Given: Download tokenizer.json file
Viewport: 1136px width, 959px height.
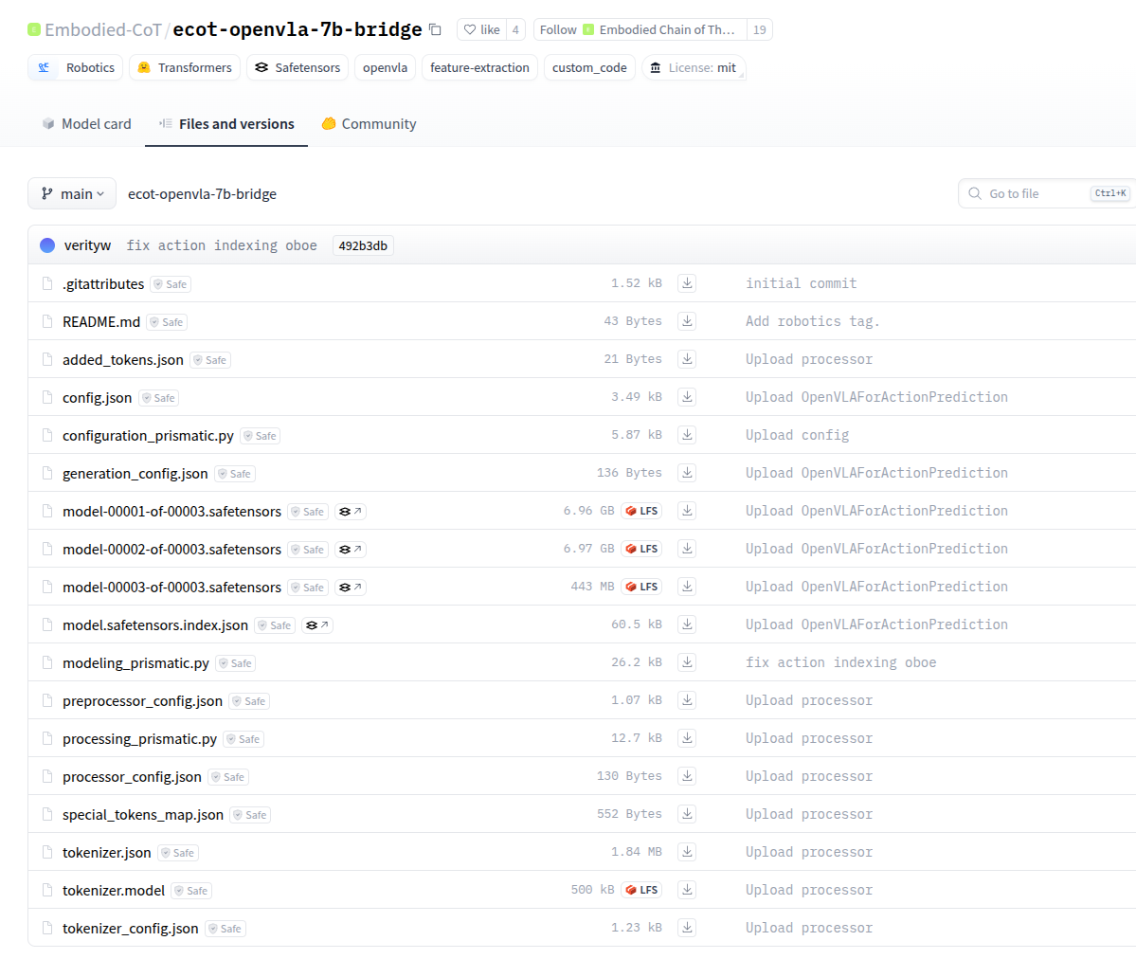Looking at the screenshot, I should pyautogui.click(x=687, y=853).
